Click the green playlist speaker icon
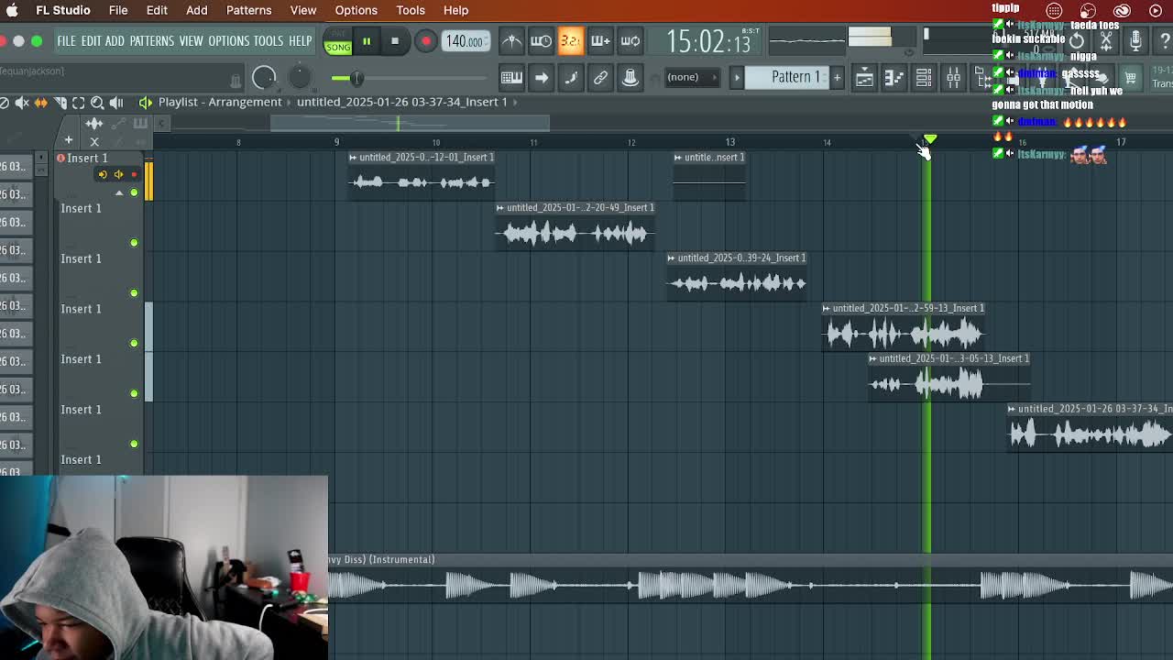Screen dimensions: 1173x660 click(x=145, y=102)
